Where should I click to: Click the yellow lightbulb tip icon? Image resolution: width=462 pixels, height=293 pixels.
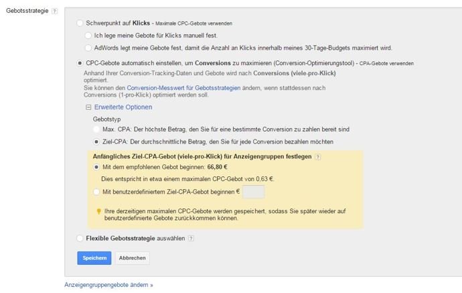click(x=98, y=211)
